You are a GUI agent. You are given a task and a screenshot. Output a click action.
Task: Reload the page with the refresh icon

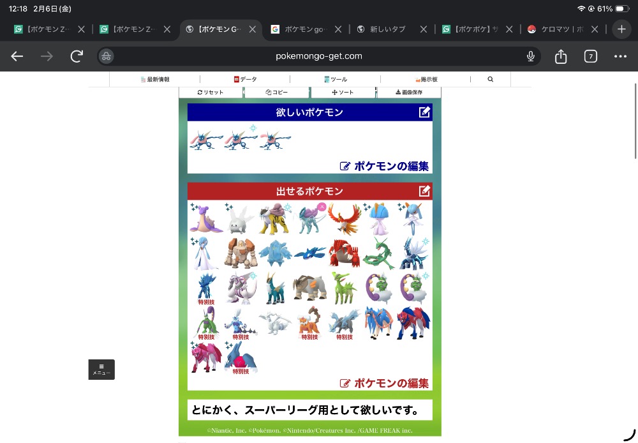click(77, 56)
